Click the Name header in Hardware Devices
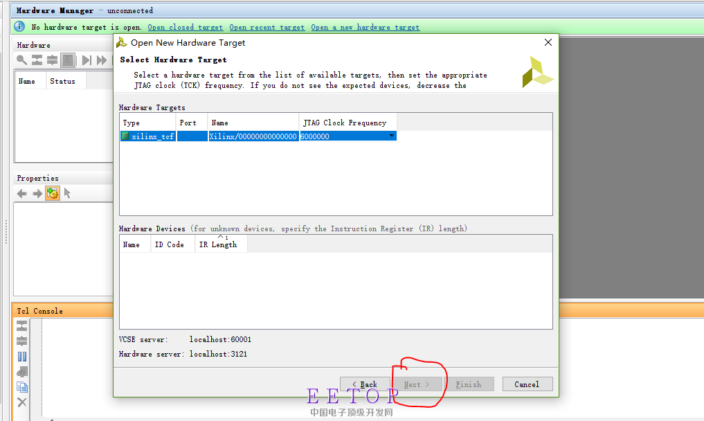Viewport: 704px width, 421px height. 135,244
